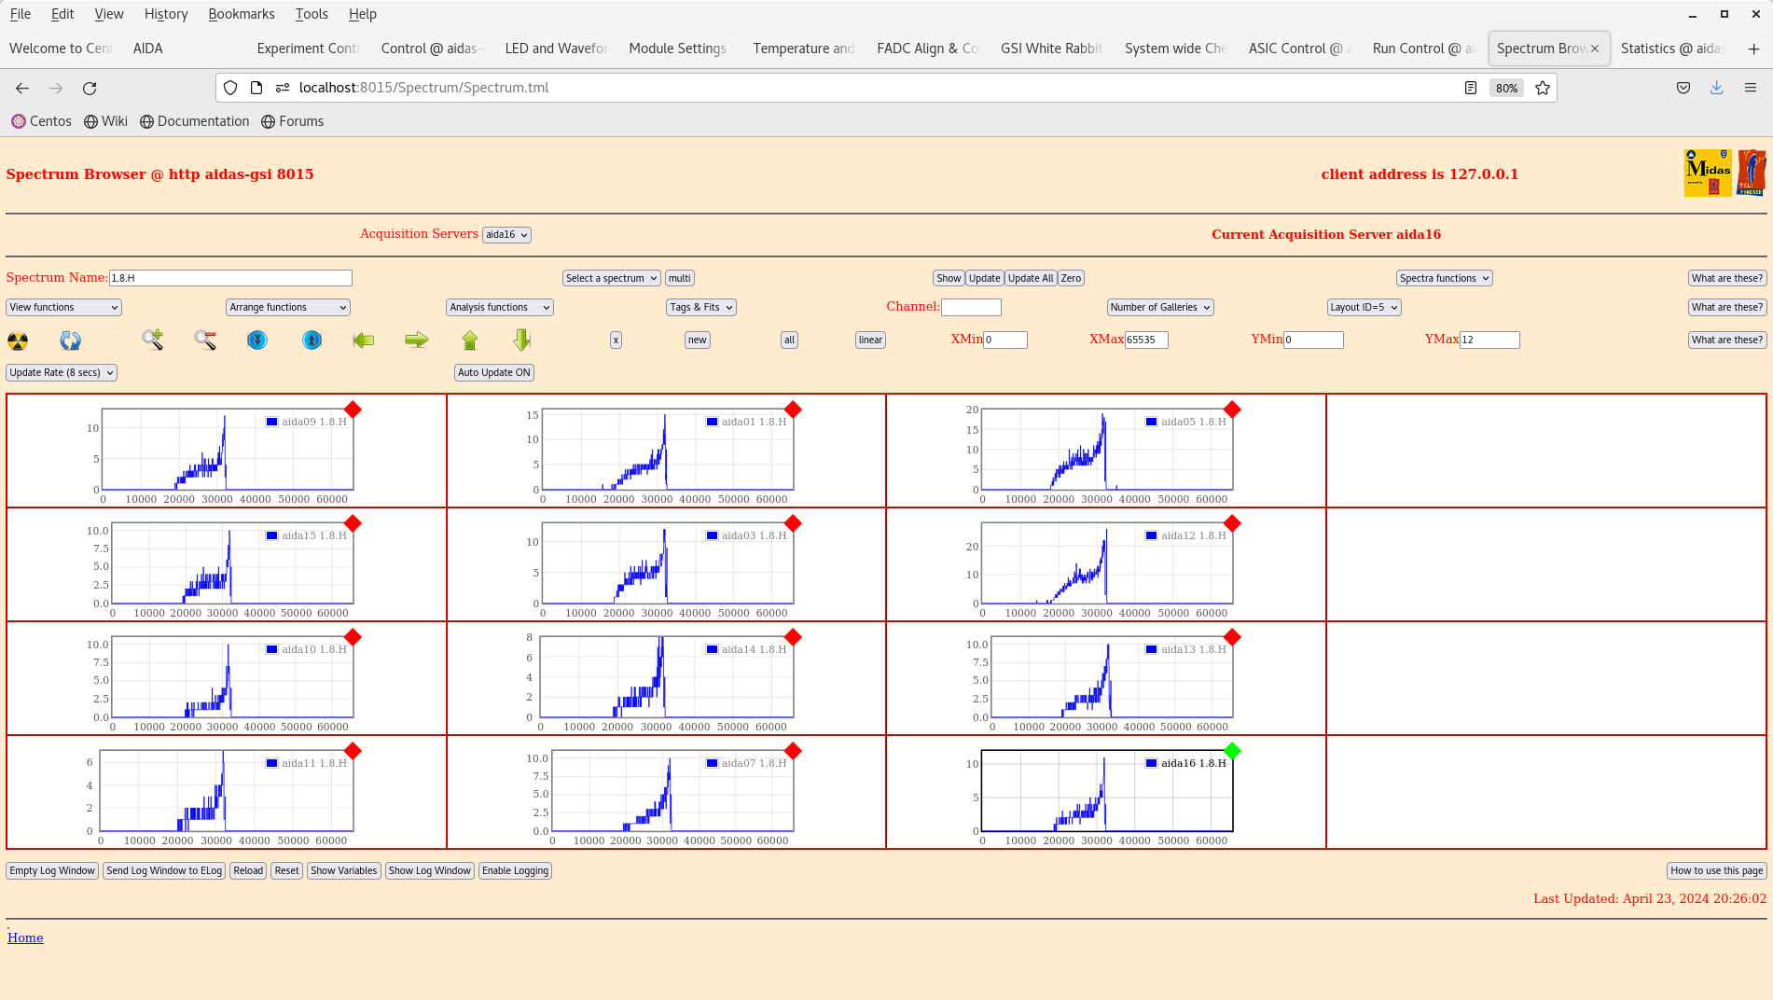Click the blue circle down-arrow icon

(x=257, y=340)
